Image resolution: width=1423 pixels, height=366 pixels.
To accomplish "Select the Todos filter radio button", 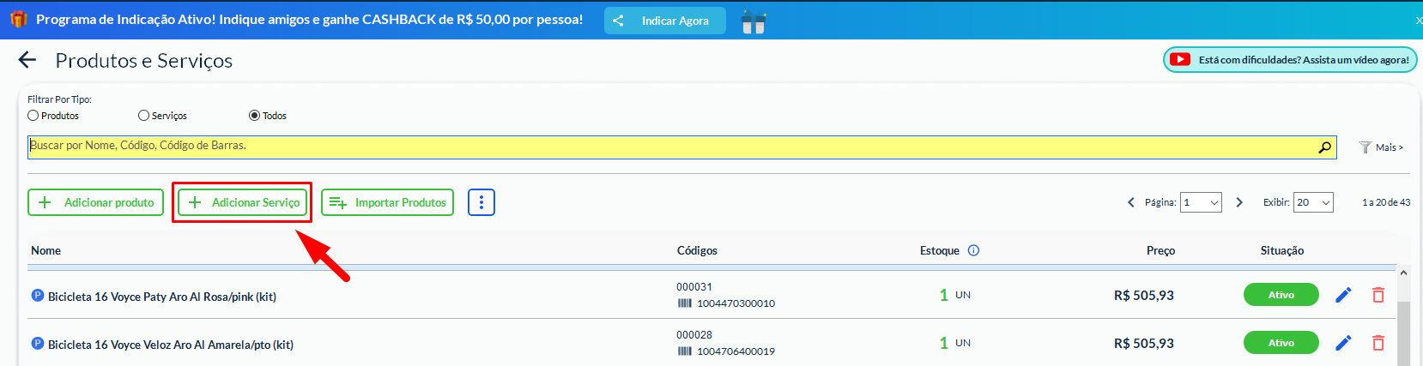I will (x=254, y=116).
